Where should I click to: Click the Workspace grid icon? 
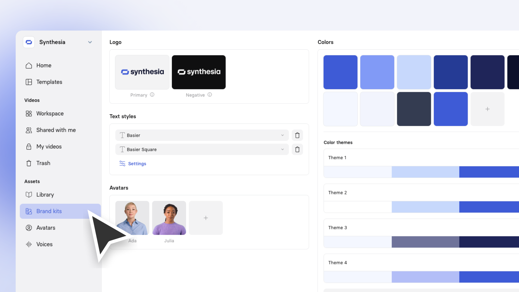[29, 114]
